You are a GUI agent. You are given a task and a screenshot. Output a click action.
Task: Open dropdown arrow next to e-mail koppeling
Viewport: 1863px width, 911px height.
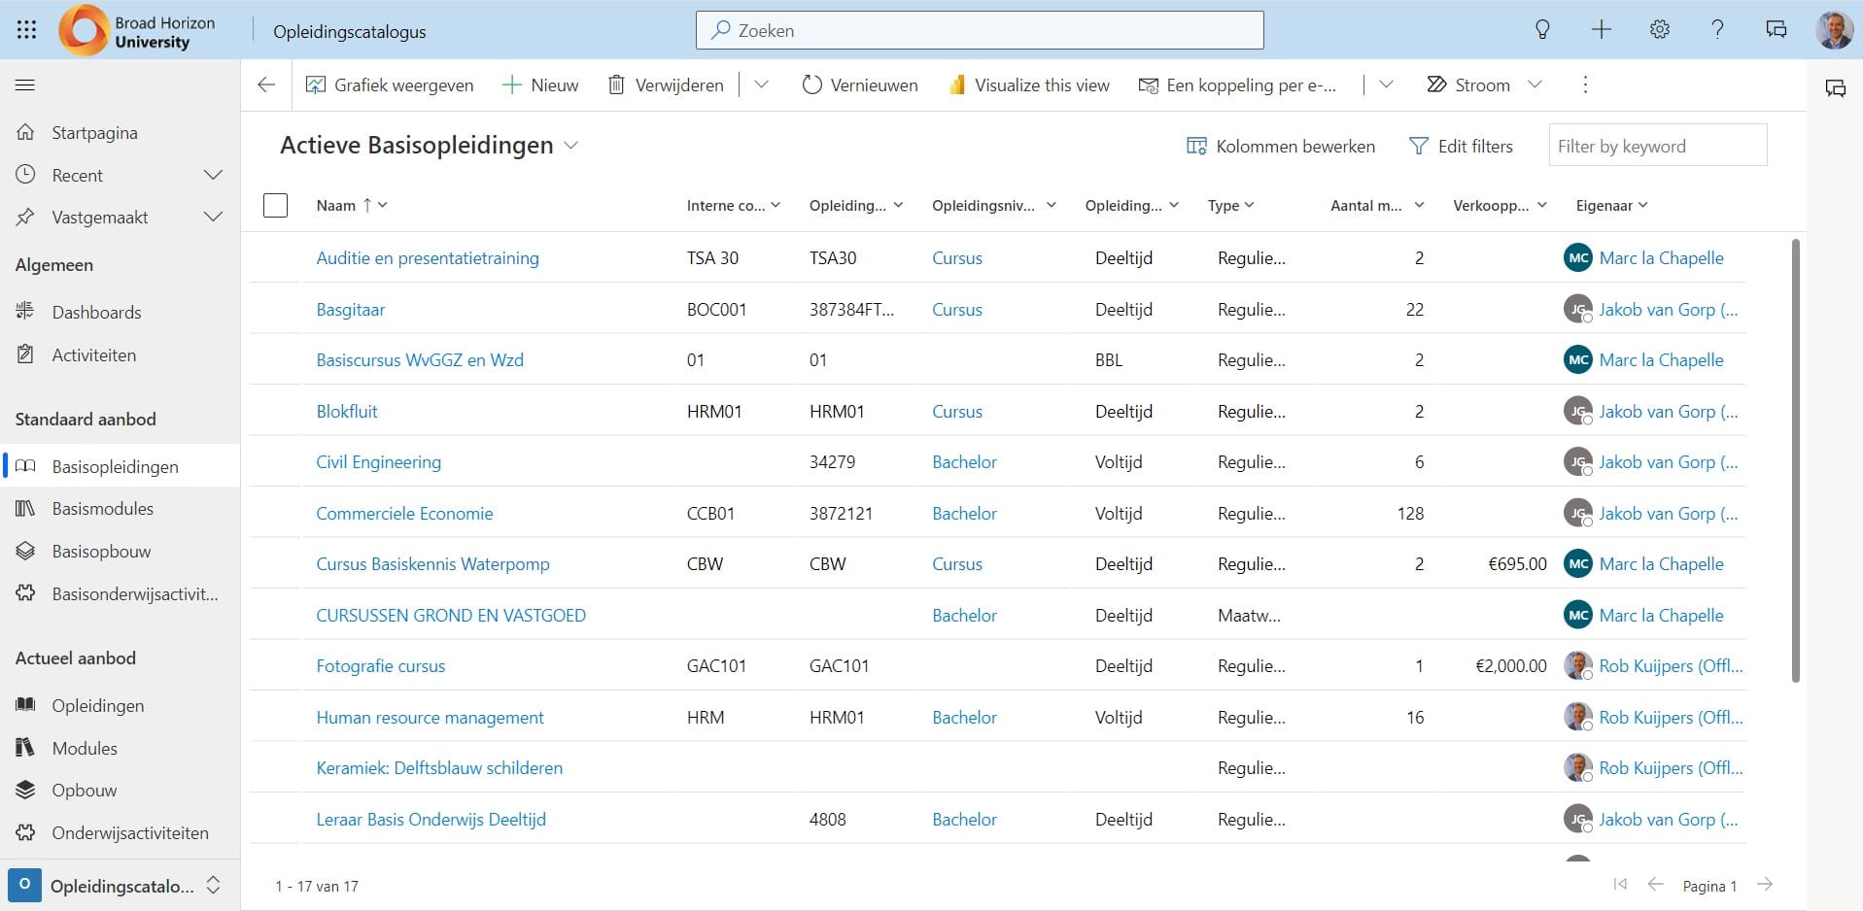pos(1386,85)
